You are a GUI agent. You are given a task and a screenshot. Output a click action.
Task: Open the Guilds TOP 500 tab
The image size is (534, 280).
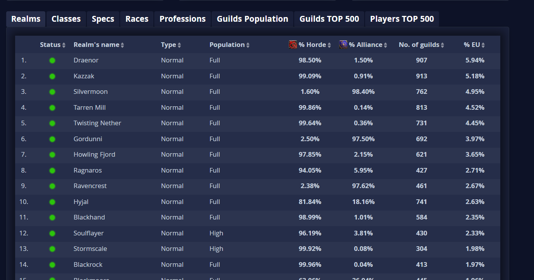329,19
